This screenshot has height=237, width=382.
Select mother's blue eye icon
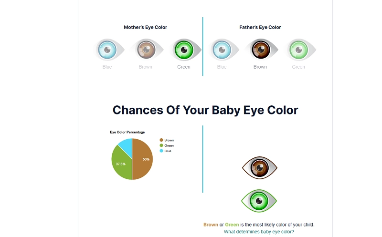point(107,49)
